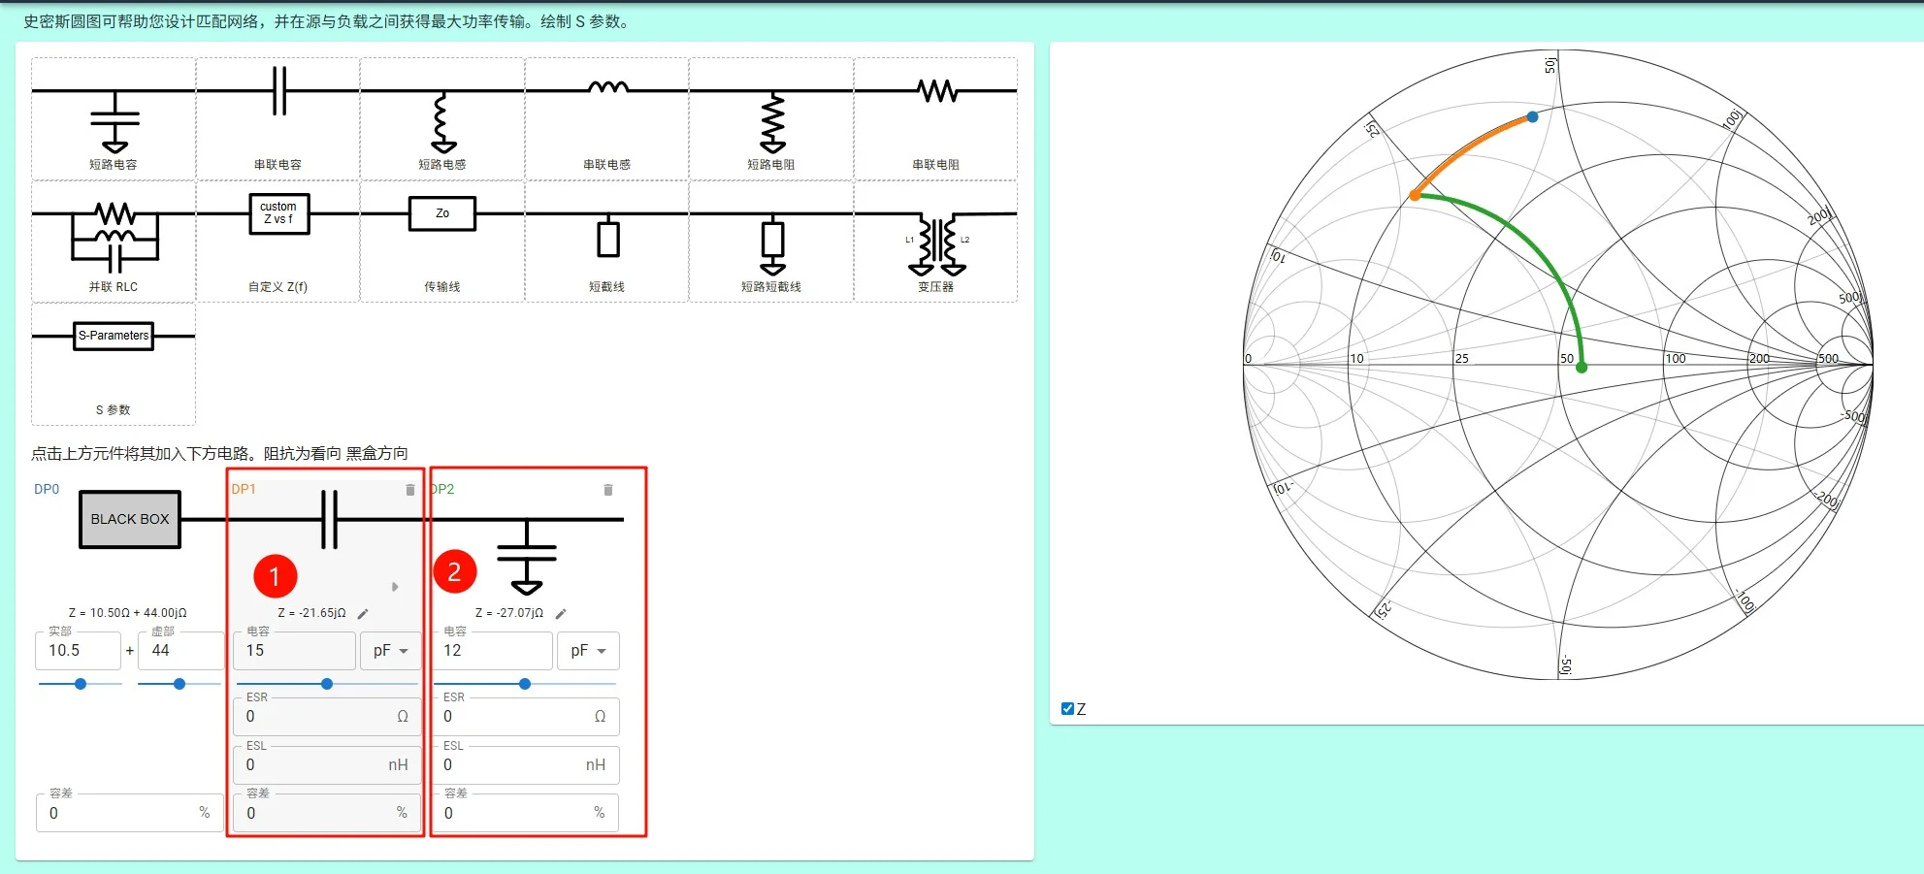The height and width of the screenshot is (874, 1924).
Task: Add a series capacitor (串联电容) component
Action: pos(278,118)
